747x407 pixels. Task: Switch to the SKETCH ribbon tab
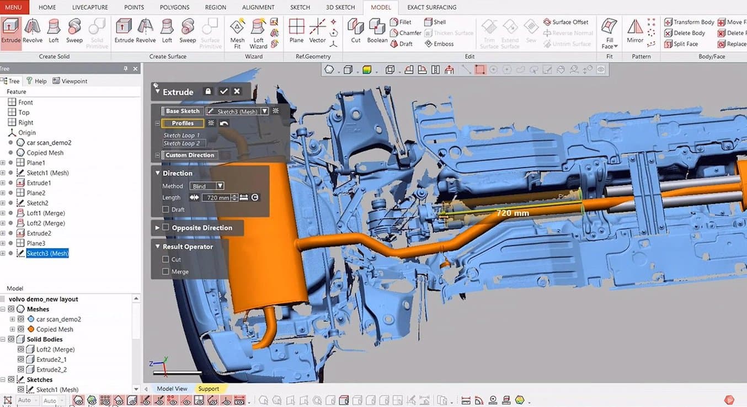coord(300,7)
